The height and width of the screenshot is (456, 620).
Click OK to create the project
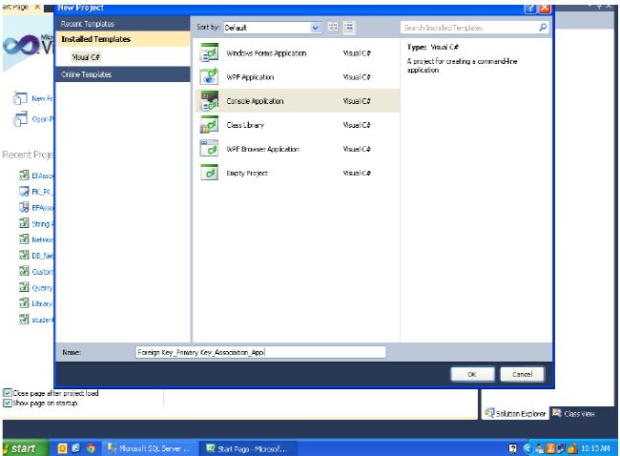(472, 374)
